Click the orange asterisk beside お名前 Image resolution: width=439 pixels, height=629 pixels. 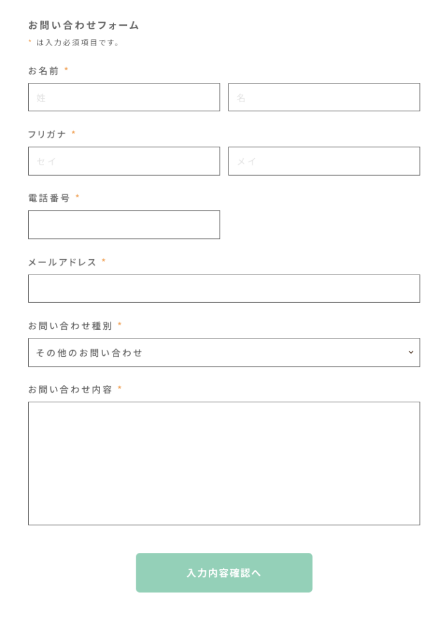tap(66, 69)
